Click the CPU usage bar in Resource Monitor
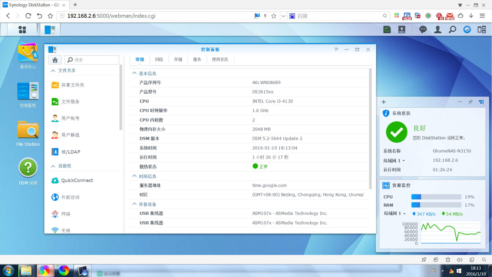The width and height of the screenshot is (492, 277). [436, 197]
